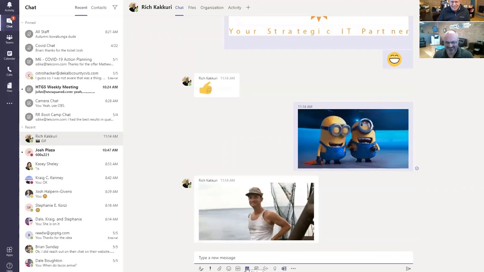
Task: Click Rich Kakkuri's avatar in header
Action: click(133, 7)
